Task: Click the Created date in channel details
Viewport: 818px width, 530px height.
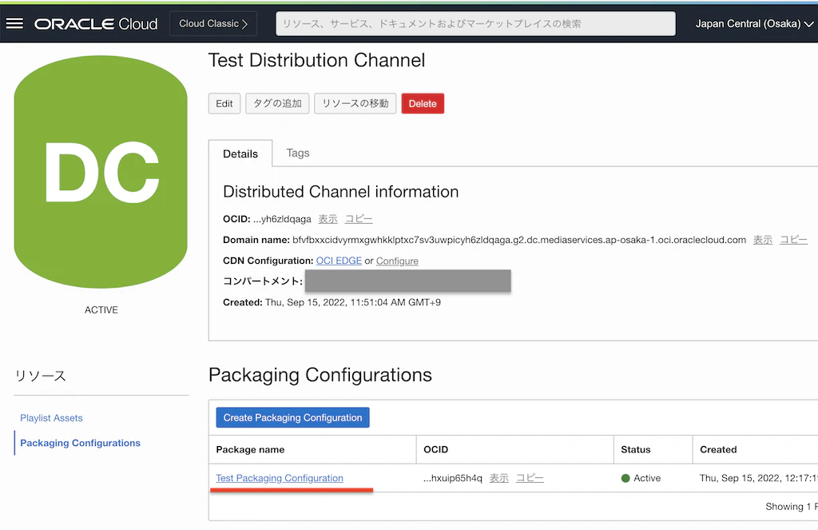Action: 352,302
